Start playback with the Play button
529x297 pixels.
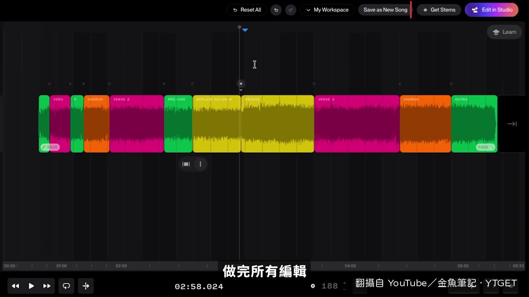point(31,286)
